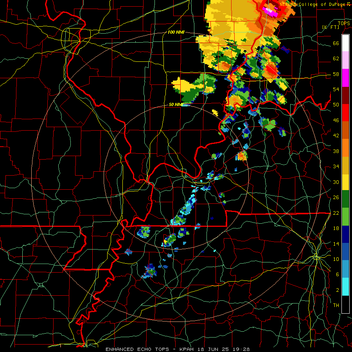Click the "18 JUN 25" date stamp
This screenshot has height=352, width=352.
(x=213, y=349)
